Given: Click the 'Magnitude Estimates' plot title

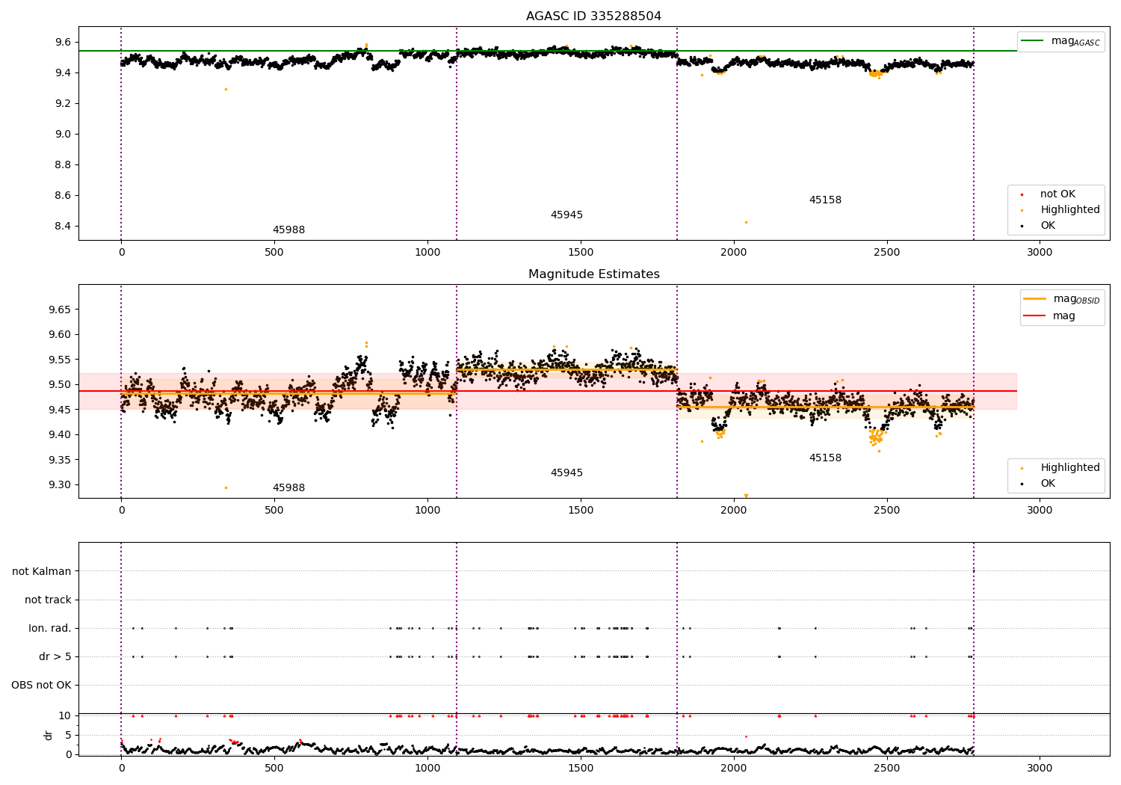Looking at the screenshot, I should [x=593, y=274].
